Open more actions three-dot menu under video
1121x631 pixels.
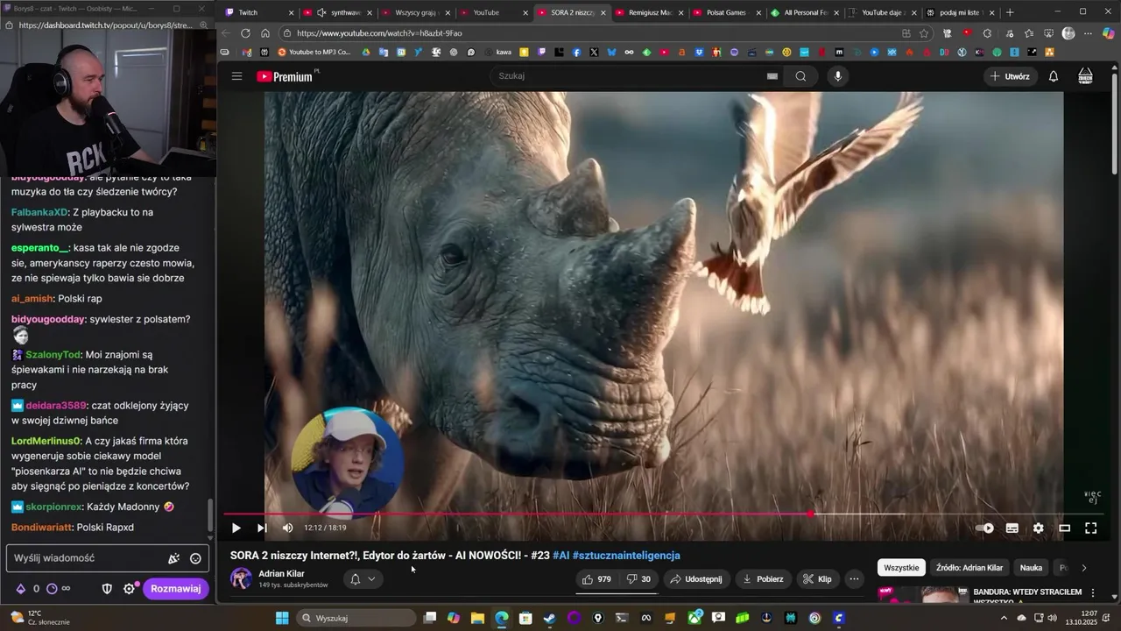coord(854,579)
